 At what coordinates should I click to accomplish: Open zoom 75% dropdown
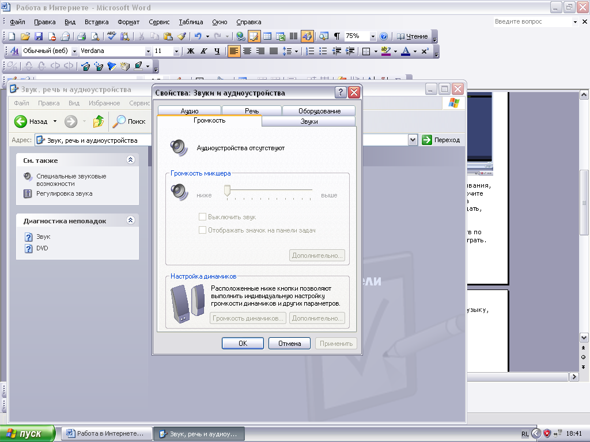click(x=373, y=36)
